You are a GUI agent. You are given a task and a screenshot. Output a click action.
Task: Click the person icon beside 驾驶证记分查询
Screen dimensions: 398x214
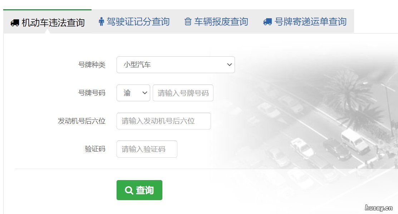coord(102,22)
